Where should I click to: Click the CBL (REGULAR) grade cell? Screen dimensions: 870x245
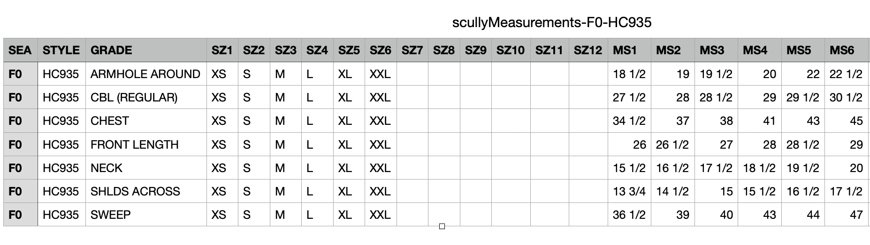click(134, 97)
